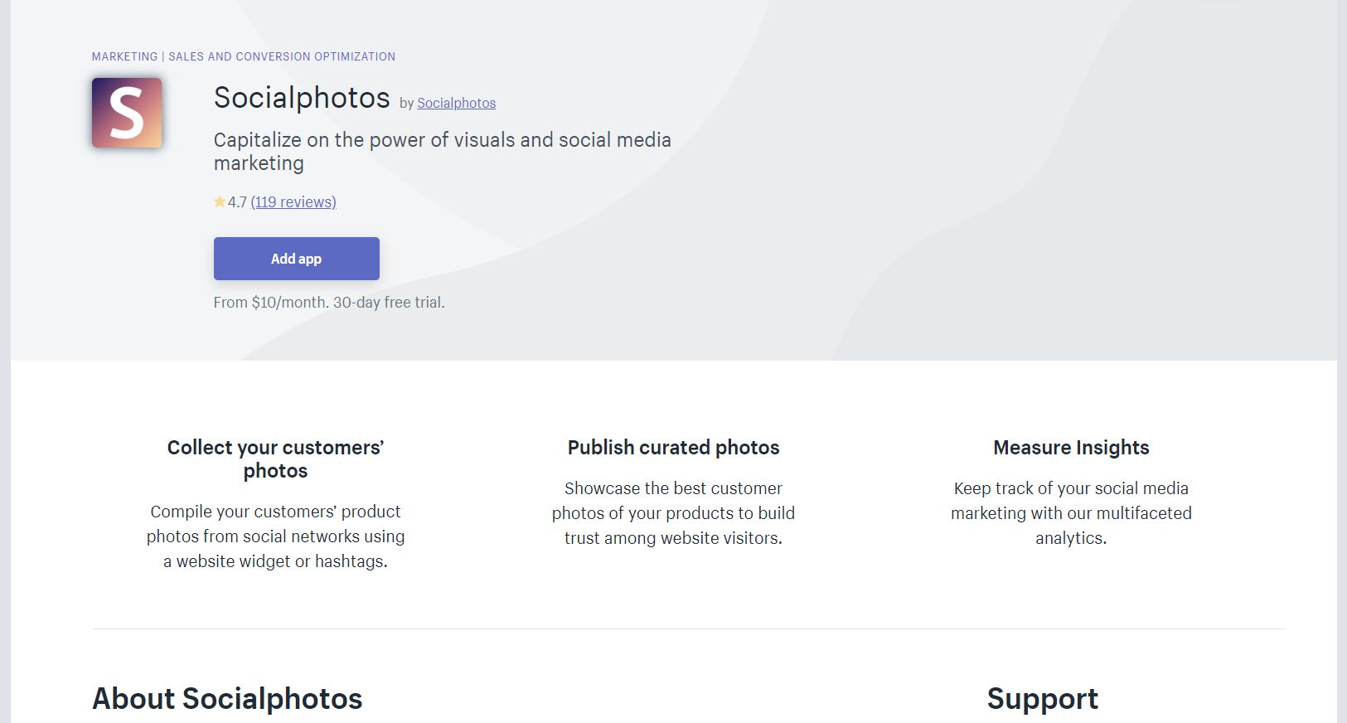
Task: Click the Measure Insights heading
Action: 1071,448
